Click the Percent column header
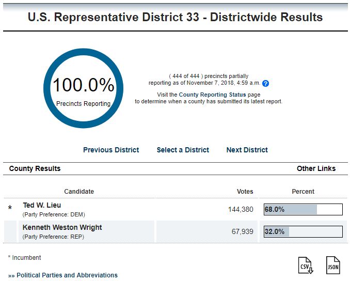 click(303, 192)
